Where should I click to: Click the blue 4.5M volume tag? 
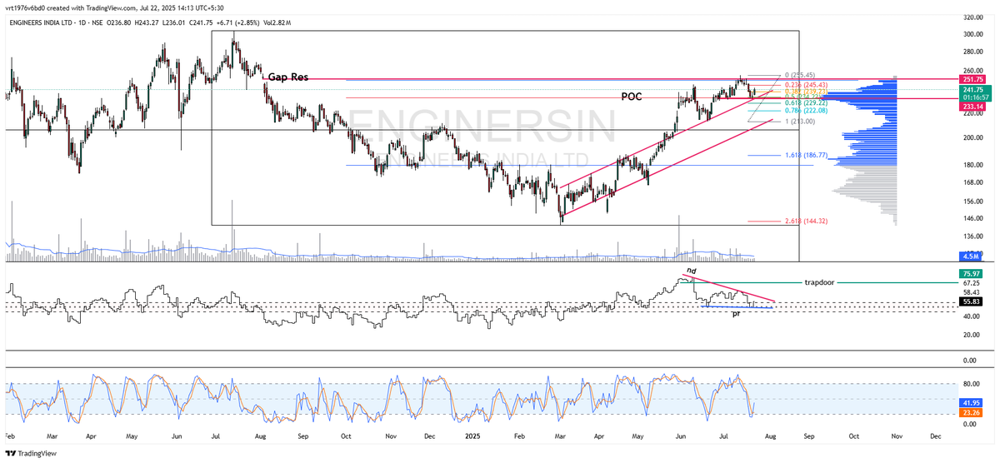coord(972,256)
